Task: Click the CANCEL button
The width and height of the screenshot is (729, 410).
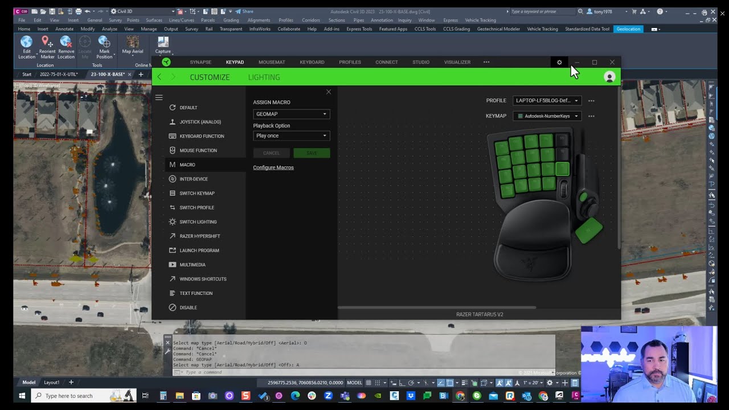Action: tap(271, 153)
